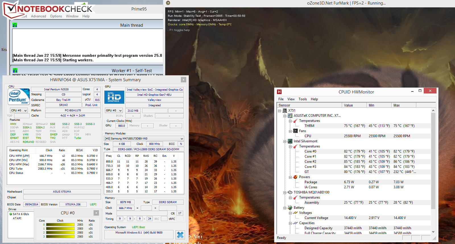The height and width of the screenshot is (244, 455).
Task: Collapse the Intel Silvermont node
Action: point(285,141)
